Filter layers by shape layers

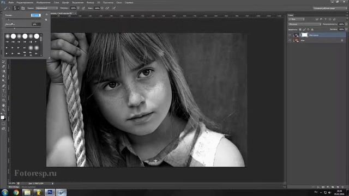point(330,20)
